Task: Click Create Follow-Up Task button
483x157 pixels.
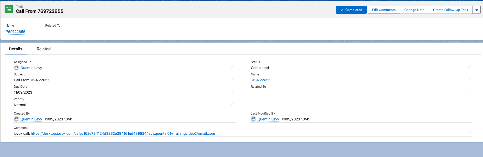Action: point(450,10)
